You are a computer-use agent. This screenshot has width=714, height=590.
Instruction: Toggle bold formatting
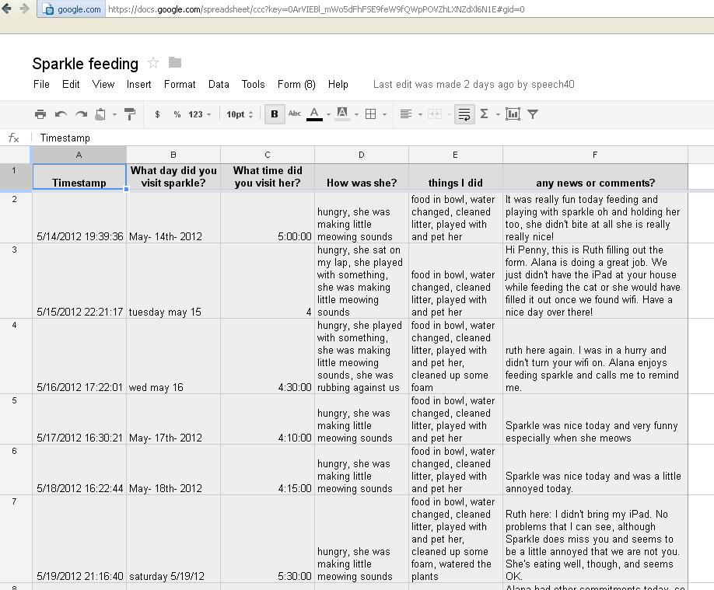pos(275,113)
